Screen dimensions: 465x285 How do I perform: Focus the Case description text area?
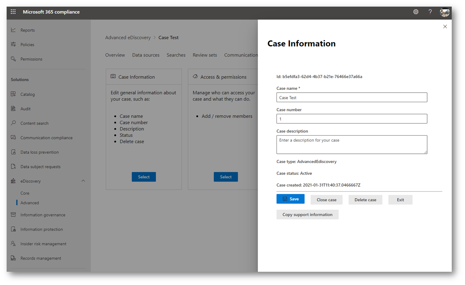click(352, 144)
